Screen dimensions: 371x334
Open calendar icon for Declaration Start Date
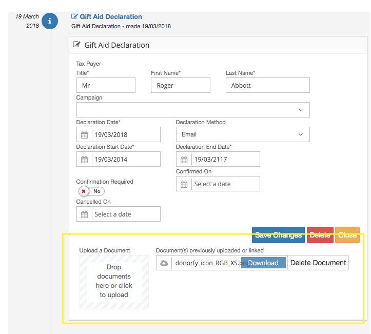click(x=85, y=160)
